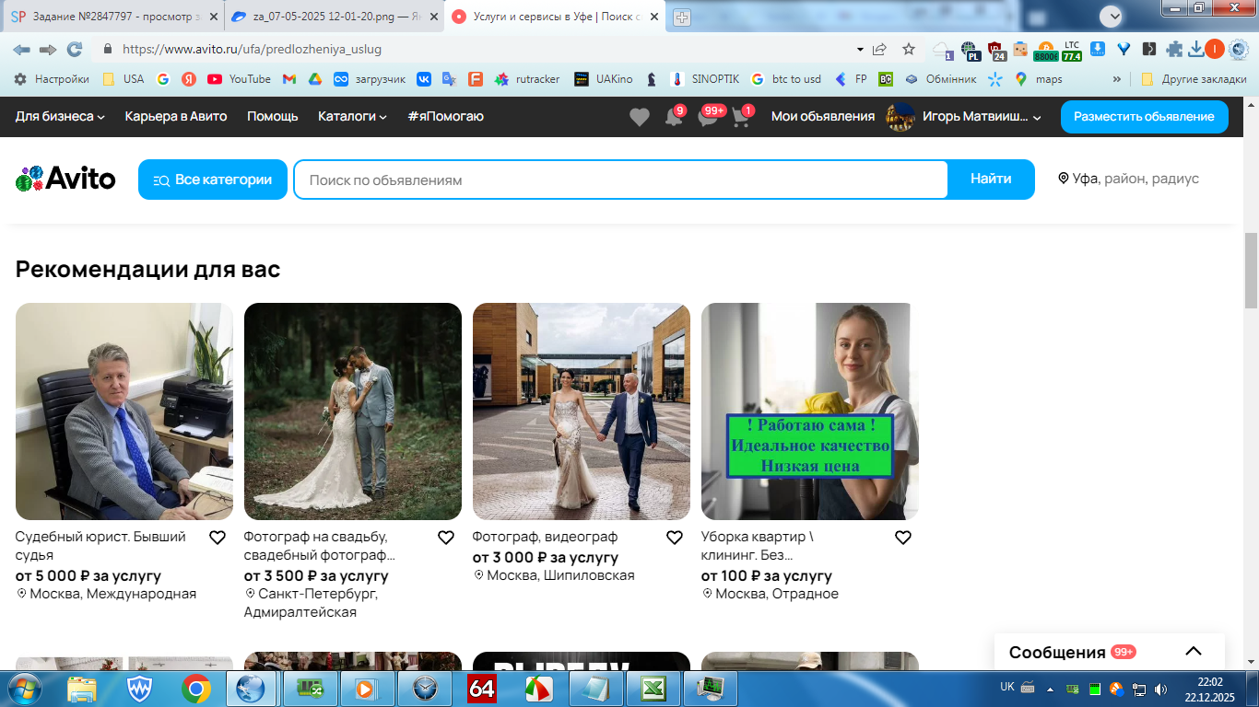Click the Поиск по объявлениям search field

coord(620,180)
